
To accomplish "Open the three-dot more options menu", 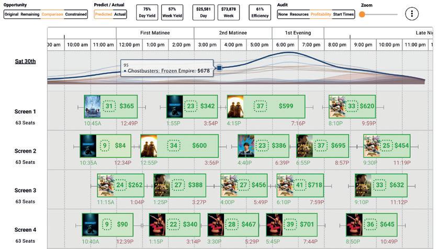I will click(x=412, y=14).
